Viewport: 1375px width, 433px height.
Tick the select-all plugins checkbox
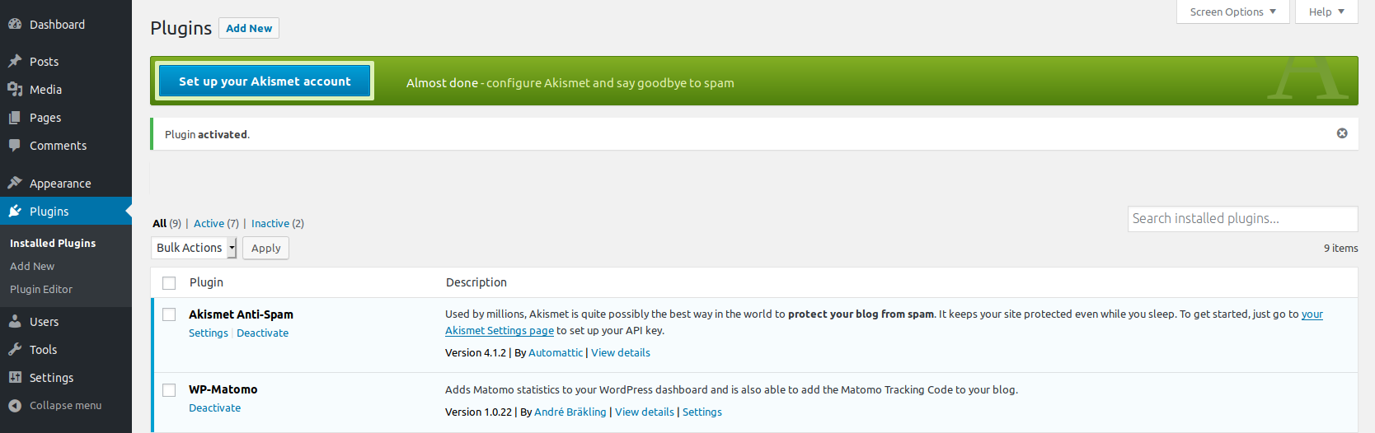(x=169, y=283)
